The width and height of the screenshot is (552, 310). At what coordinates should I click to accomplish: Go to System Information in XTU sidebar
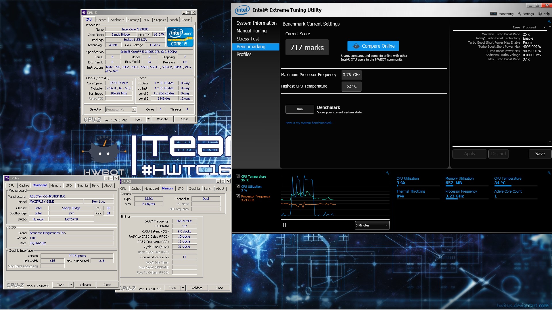click(x=256, y=23)
